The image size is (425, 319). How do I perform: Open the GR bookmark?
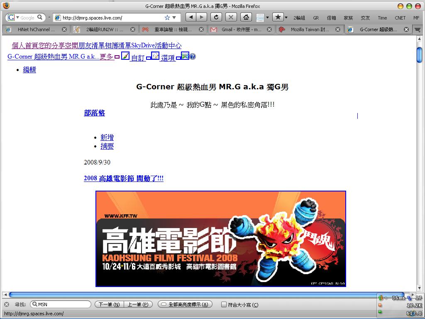coord(316,18)
